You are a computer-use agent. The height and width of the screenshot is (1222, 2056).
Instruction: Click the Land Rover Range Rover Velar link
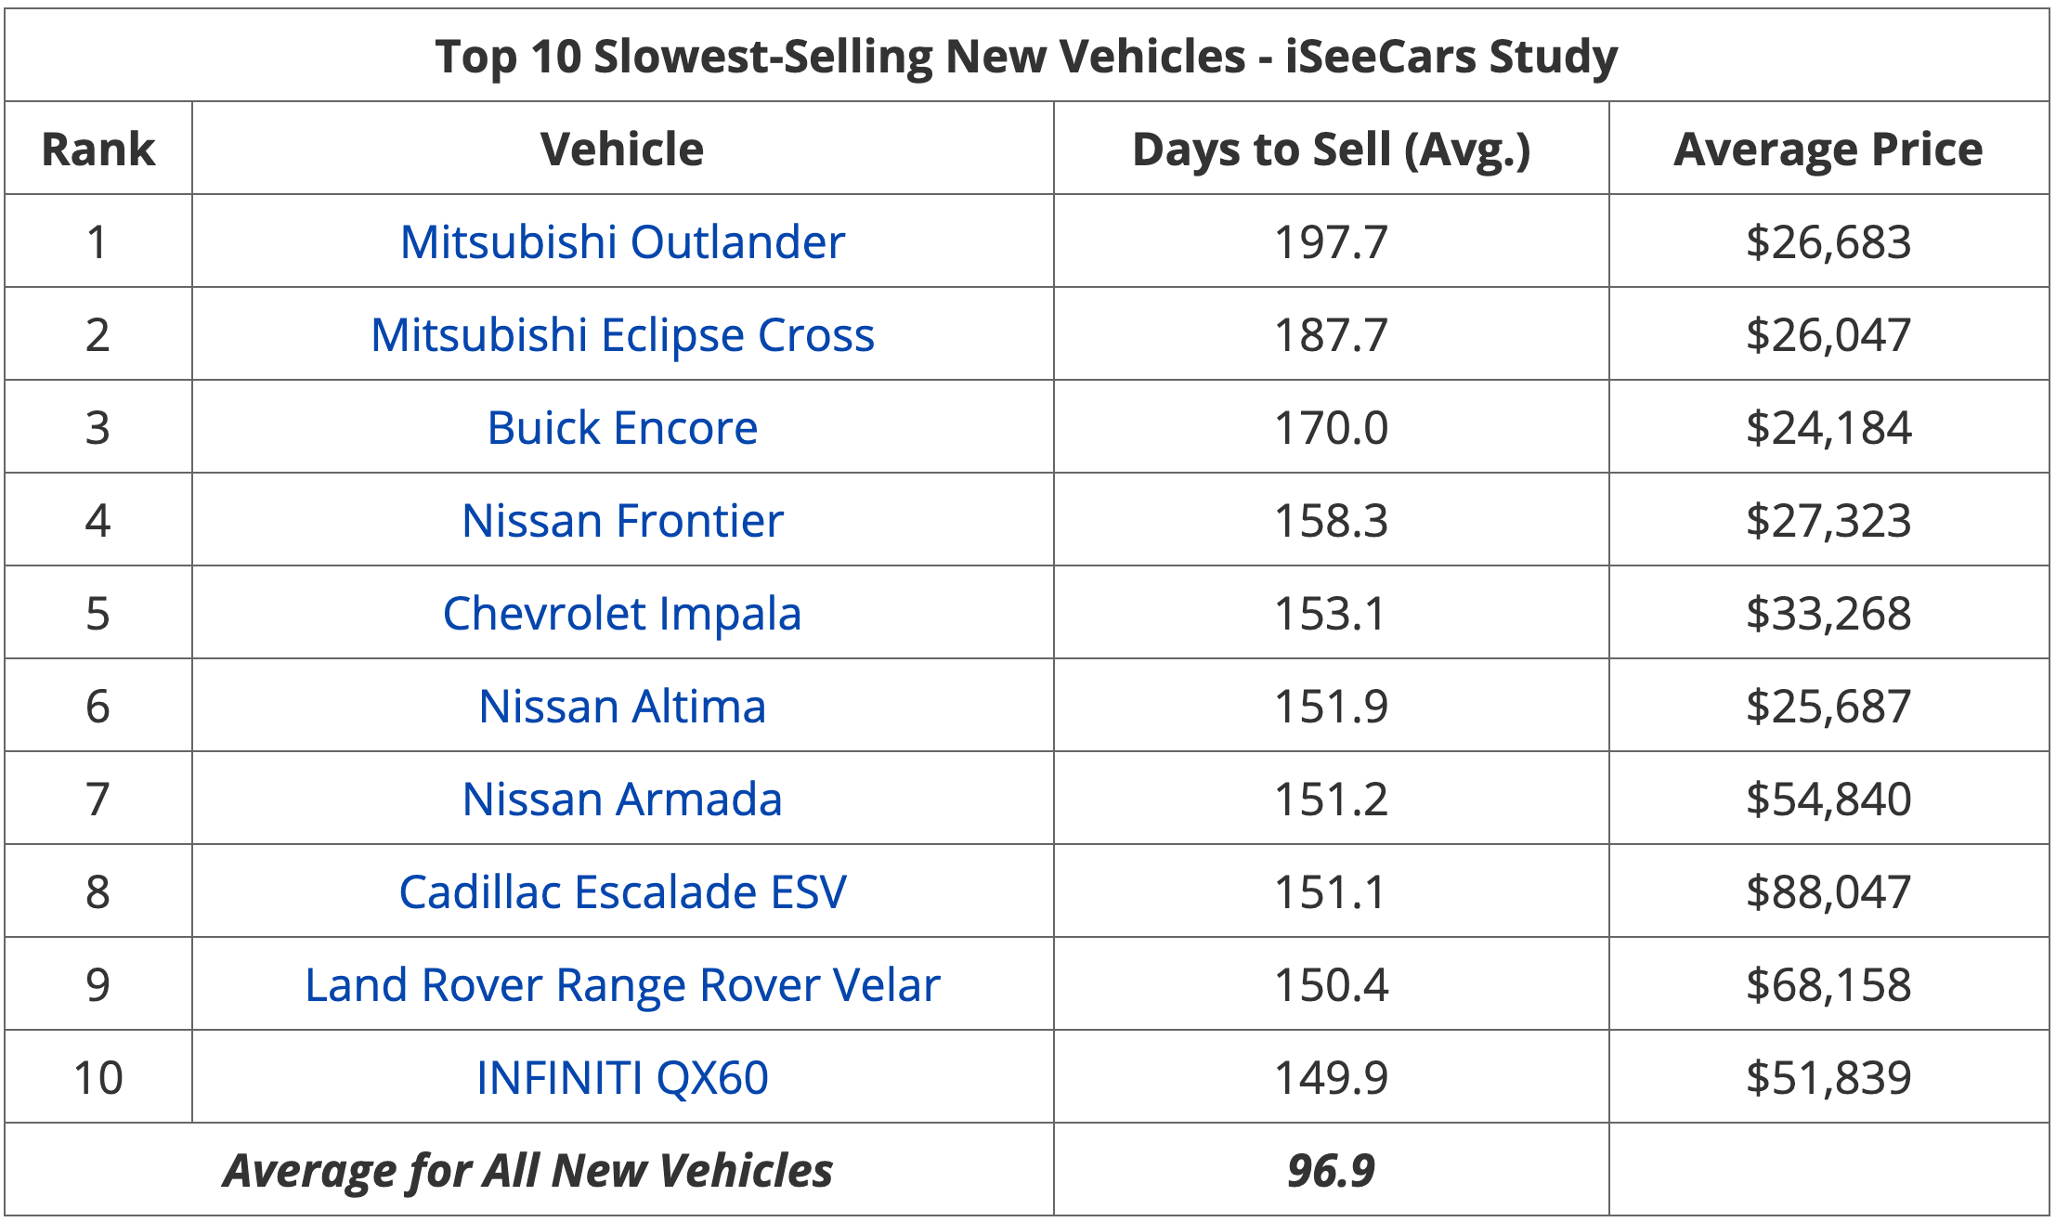point(622,985)
